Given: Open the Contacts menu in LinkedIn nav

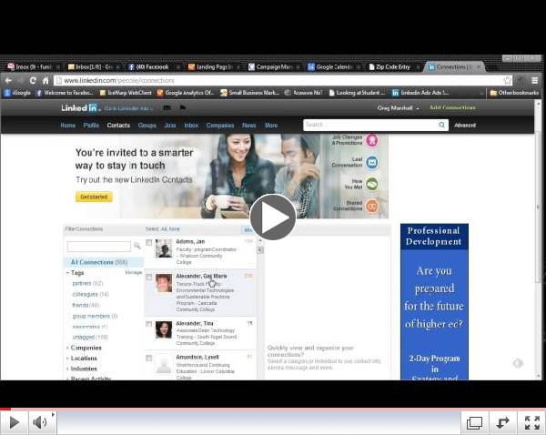Looking at the screenshot, I should point(118,126).
